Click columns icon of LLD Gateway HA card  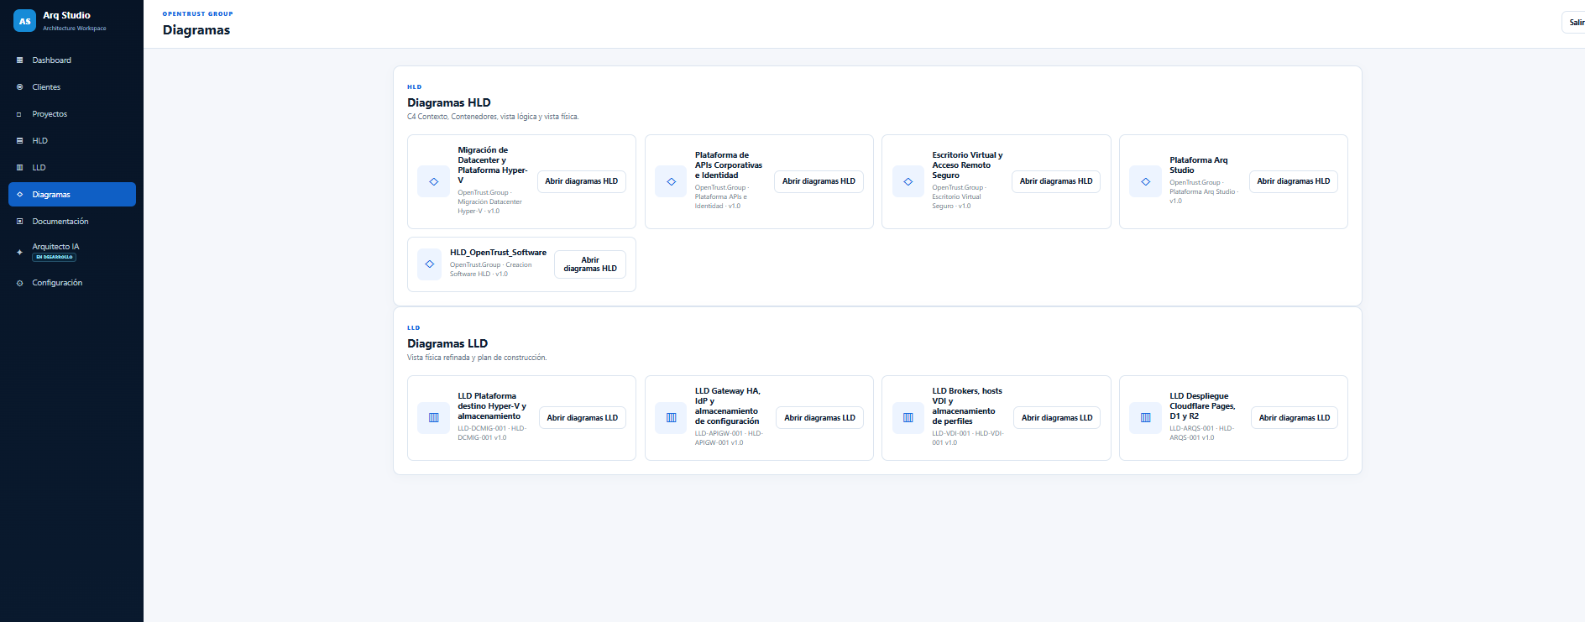coord(671,418)
